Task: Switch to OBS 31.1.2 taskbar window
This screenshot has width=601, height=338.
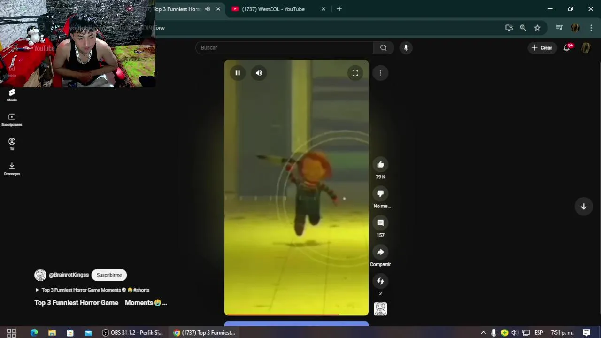Action: pyautogui.click(x=132, y=333)
